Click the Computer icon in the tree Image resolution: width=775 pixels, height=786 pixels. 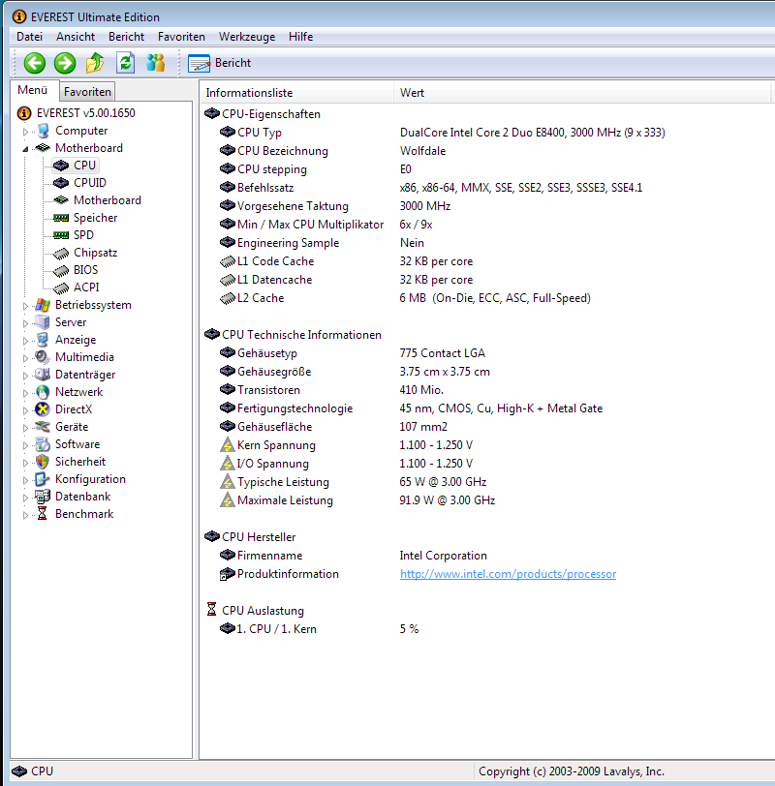[x=44, y=131]
